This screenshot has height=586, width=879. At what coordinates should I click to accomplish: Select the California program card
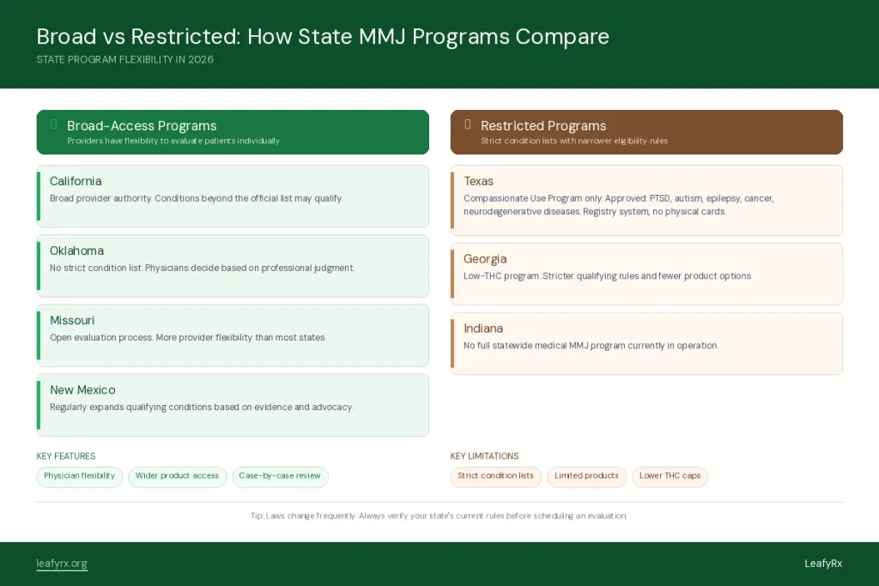pos(233,196)
